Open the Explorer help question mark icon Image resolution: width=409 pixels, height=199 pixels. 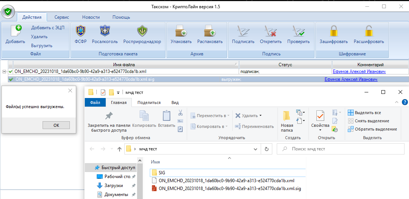(x=405, y=102)
